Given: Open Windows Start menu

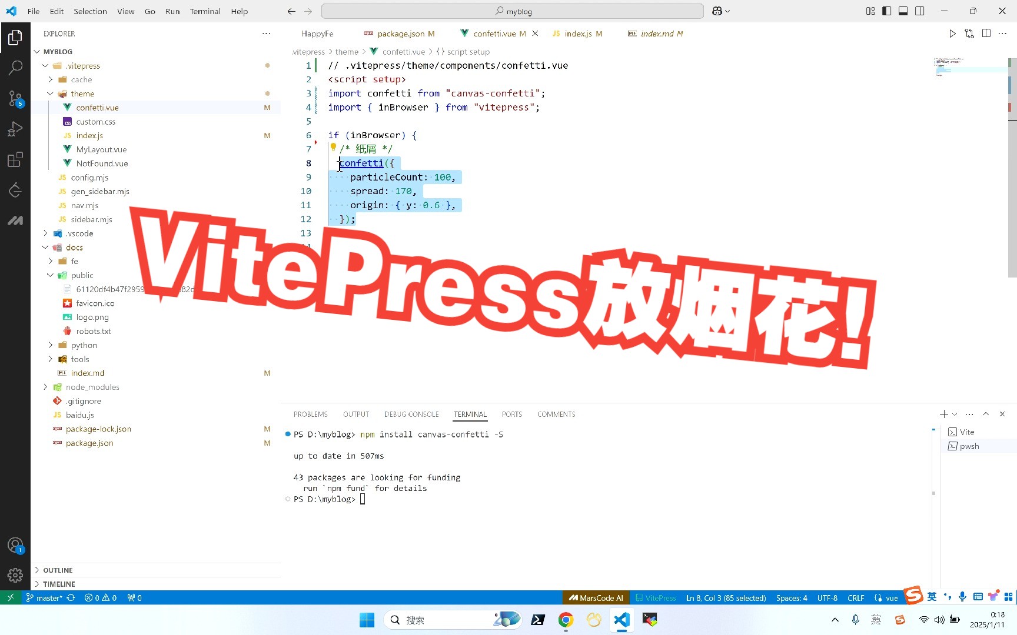Looking at the screenshot, I should click(x=367, y=620).
